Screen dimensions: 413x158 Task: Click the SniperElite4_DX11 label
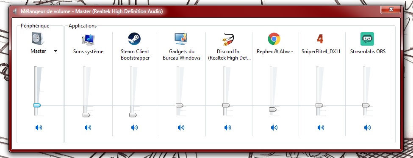pos(321,52)
